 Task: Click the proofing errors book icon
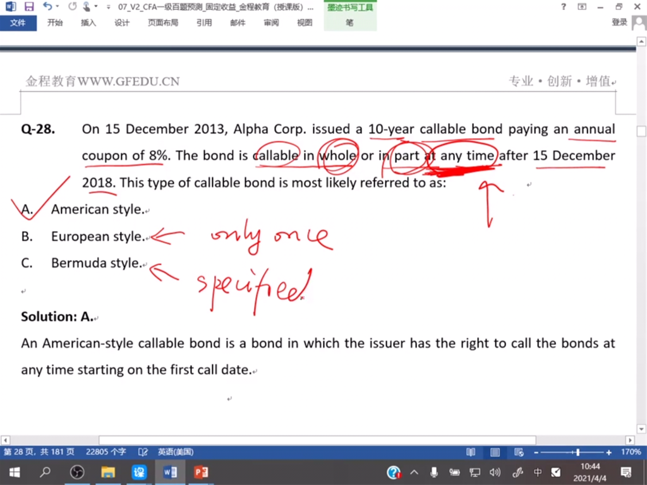pos(143,452)
